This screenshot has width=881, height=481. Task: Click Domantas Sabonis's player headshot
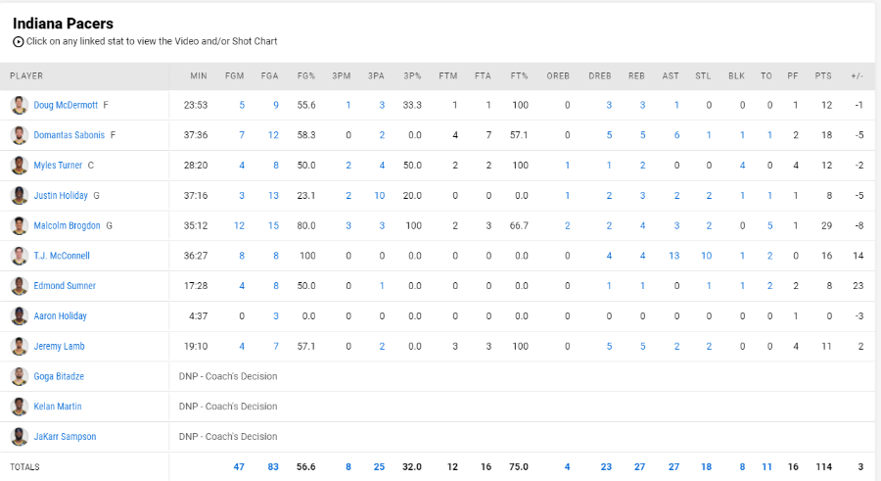20,135
